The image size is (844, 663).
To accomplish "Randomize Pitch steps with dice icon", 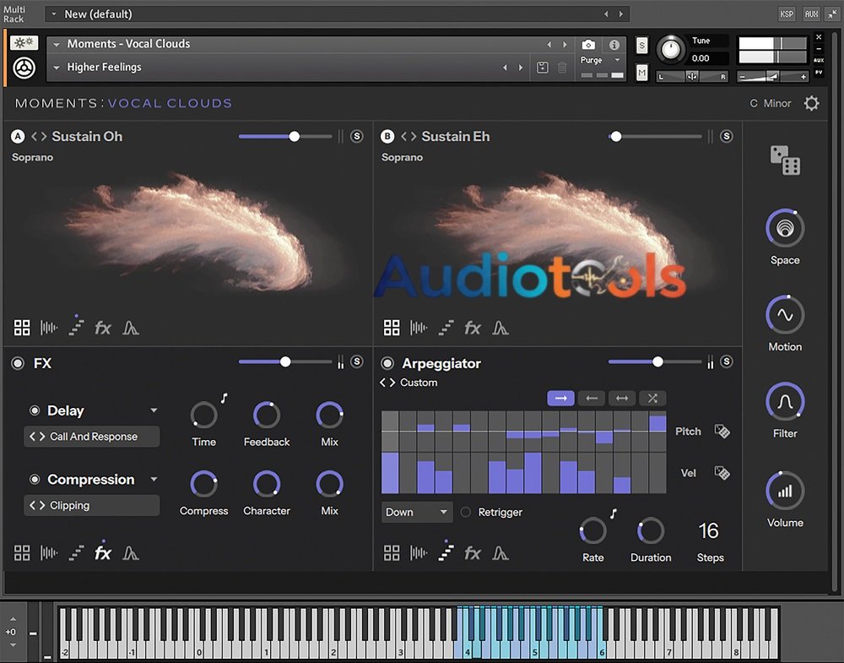I will (722, 431).
